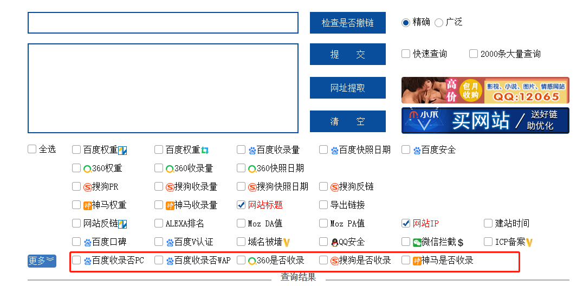Click the single-line input field at top
Screen dimensions: 583x286
163,23
